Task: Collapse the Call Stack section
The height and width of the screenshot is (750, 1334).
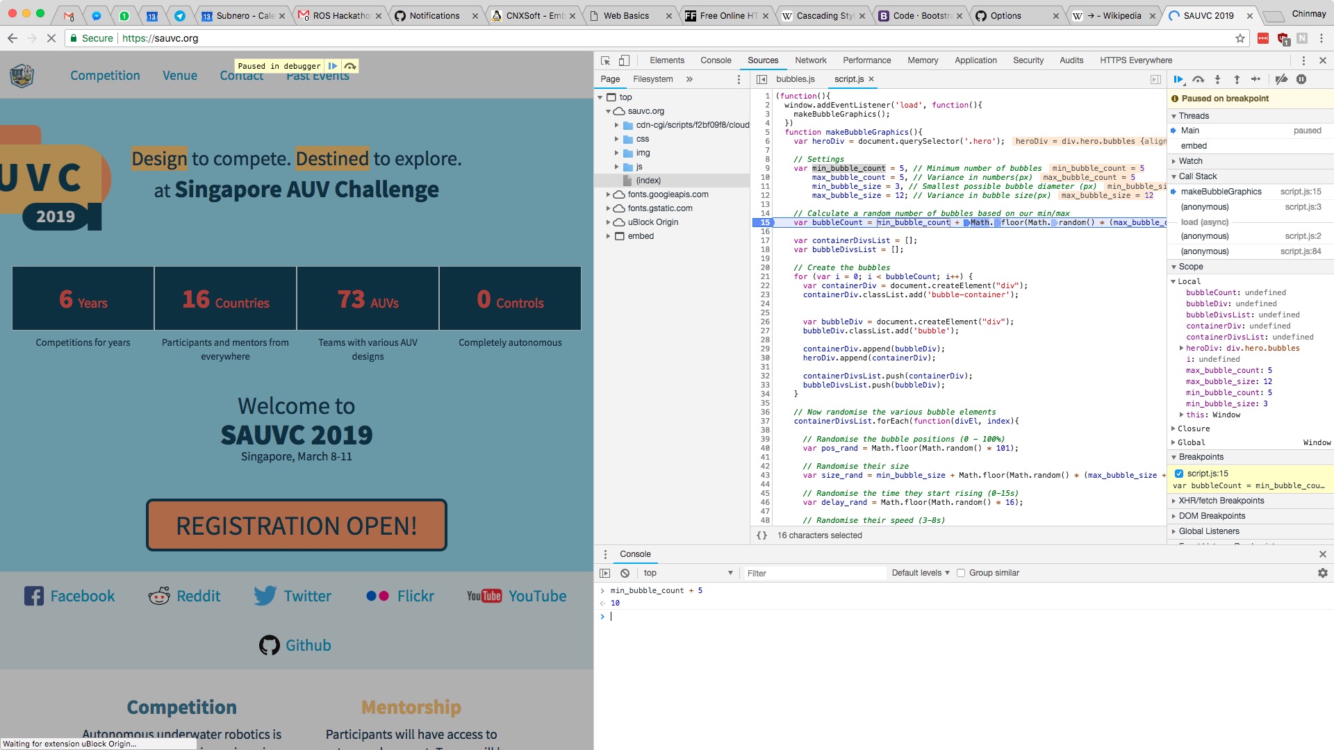Action: (1197, 176)
